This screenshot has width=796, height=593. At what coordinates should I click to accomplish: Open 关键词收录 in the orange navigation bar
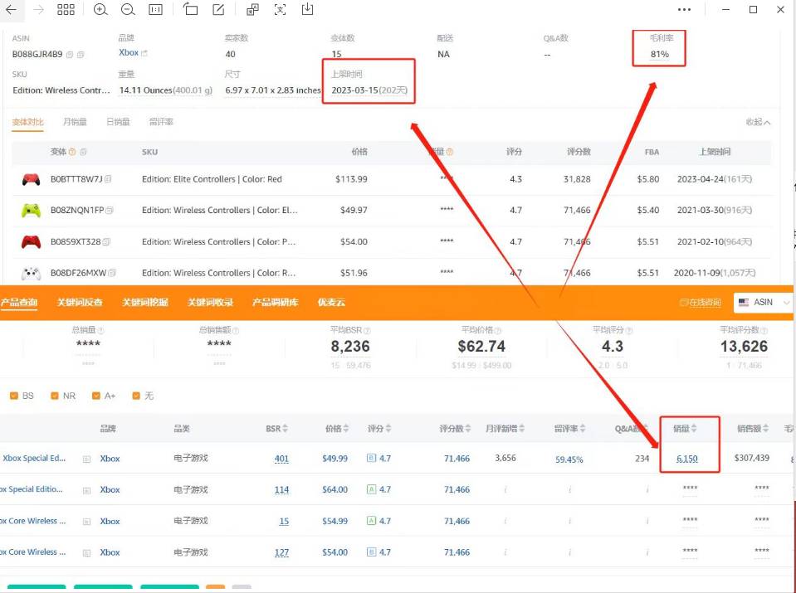[210, 303]
